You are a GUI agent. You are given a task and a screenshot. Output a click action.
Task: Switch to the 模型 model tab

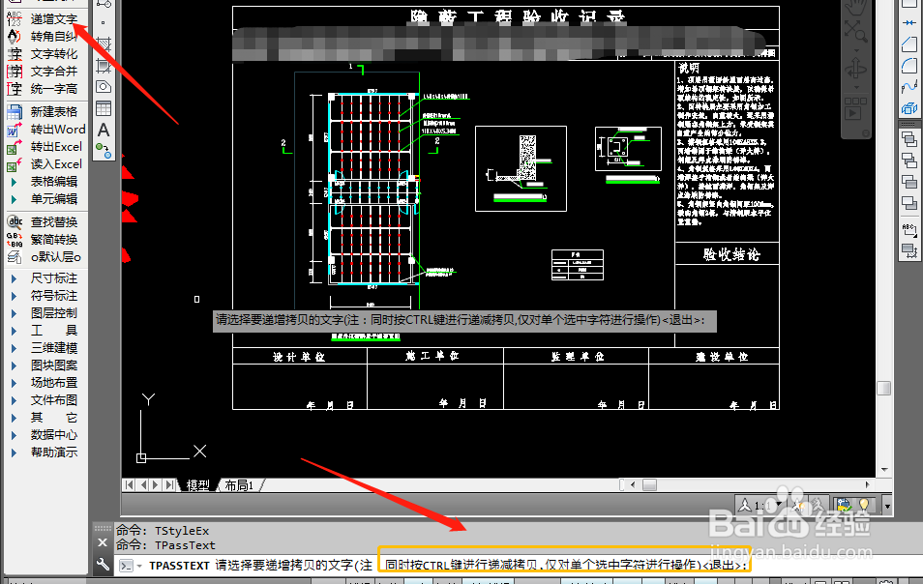point(197,485)
